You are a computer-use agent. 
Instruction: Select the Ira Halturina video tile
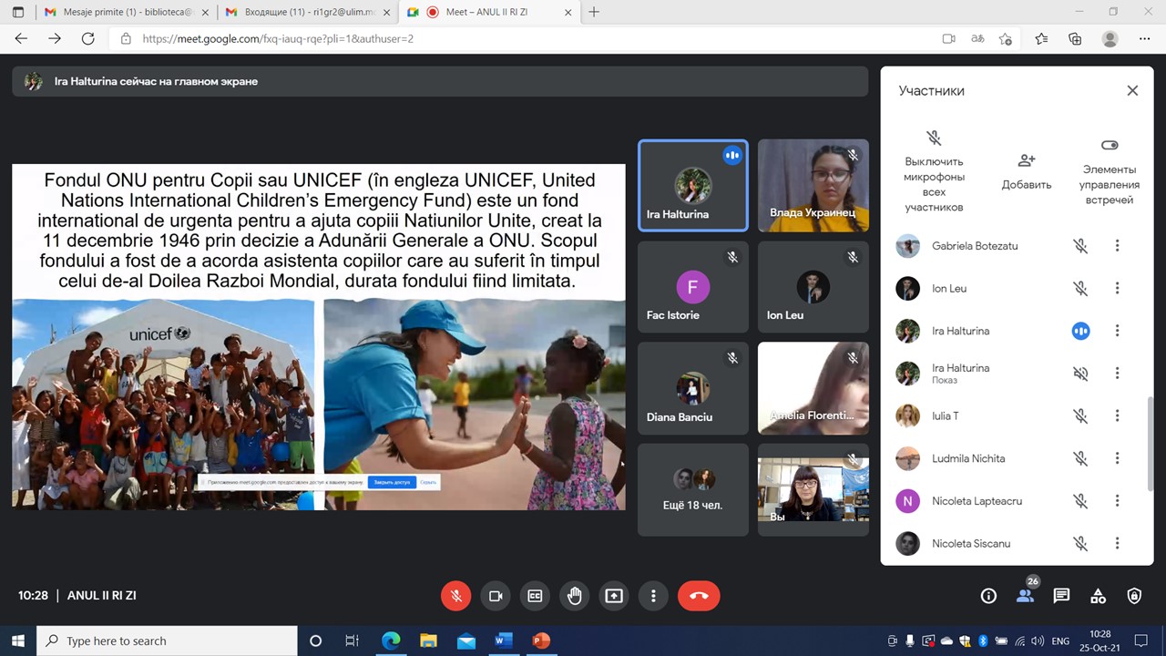pos(693,186)
